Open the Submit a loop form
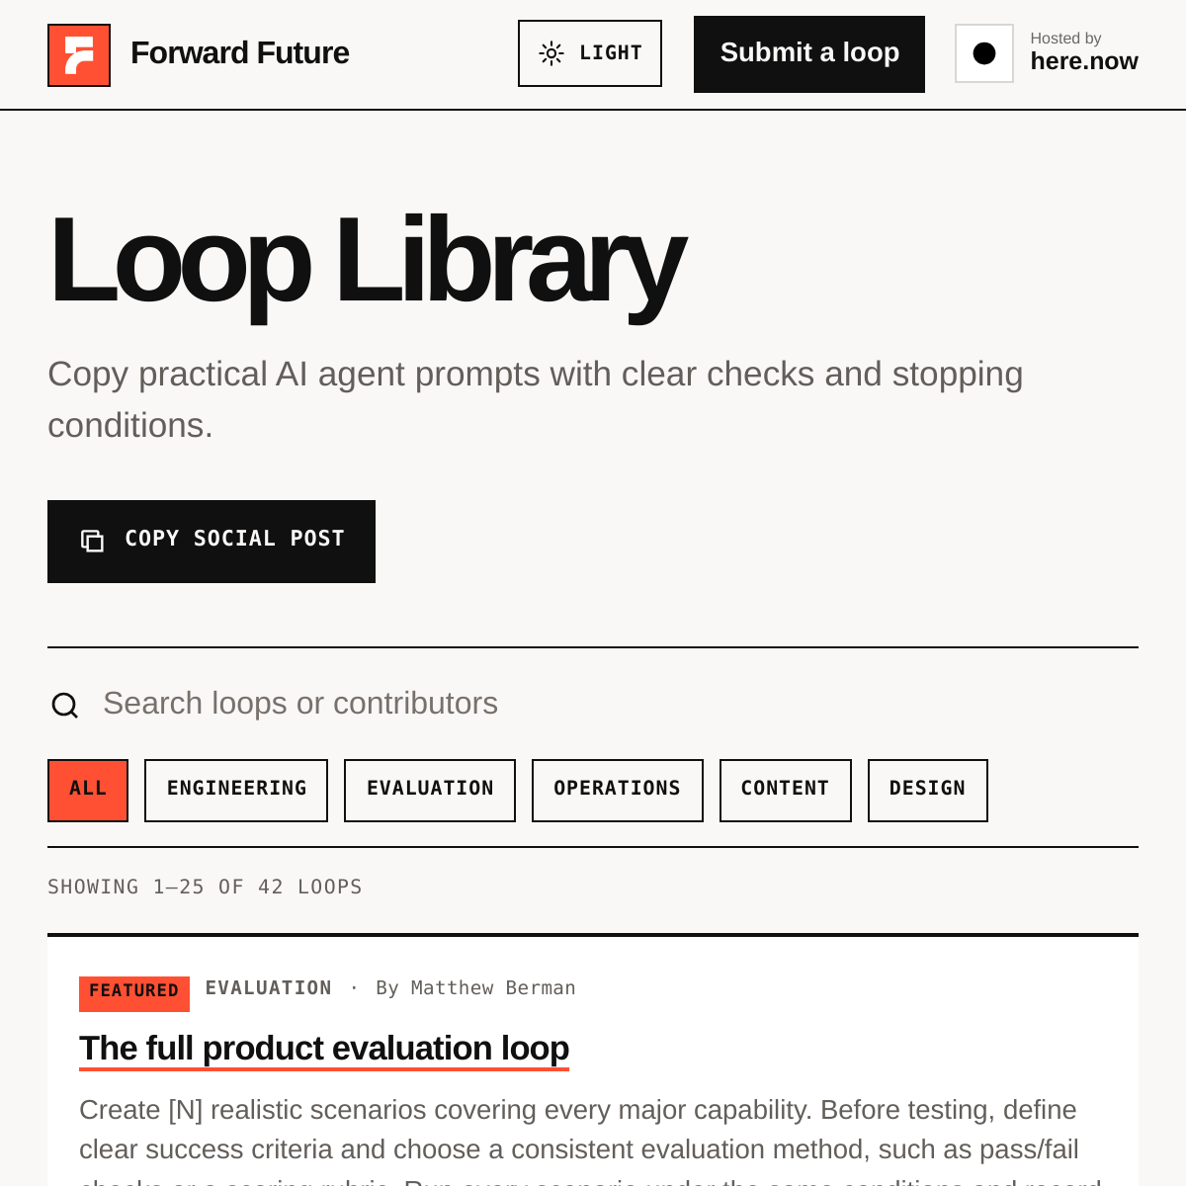 click(x=809, y=54)
